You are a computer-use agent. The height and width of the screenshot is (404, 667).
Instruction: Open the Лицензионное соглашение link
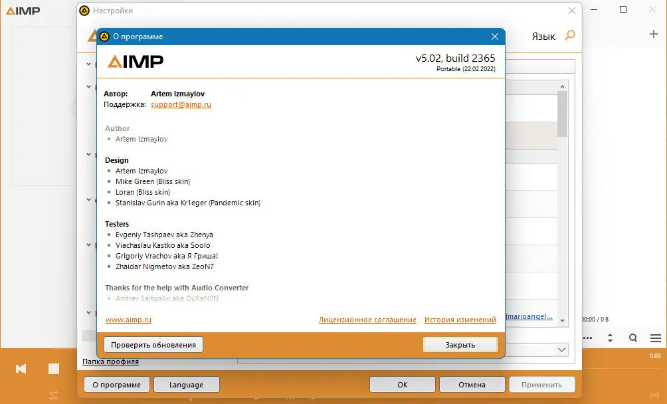366,319
